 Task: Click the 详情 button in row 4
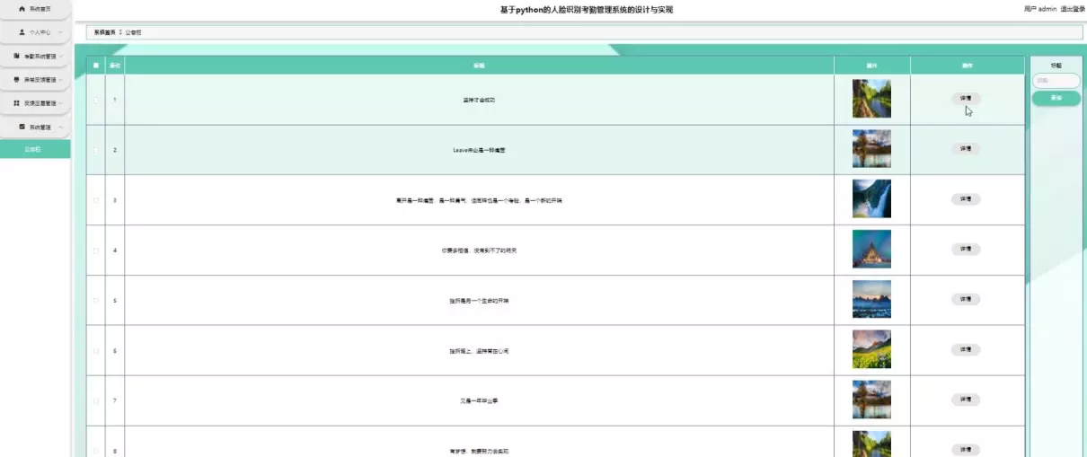(x=966, y=250)
